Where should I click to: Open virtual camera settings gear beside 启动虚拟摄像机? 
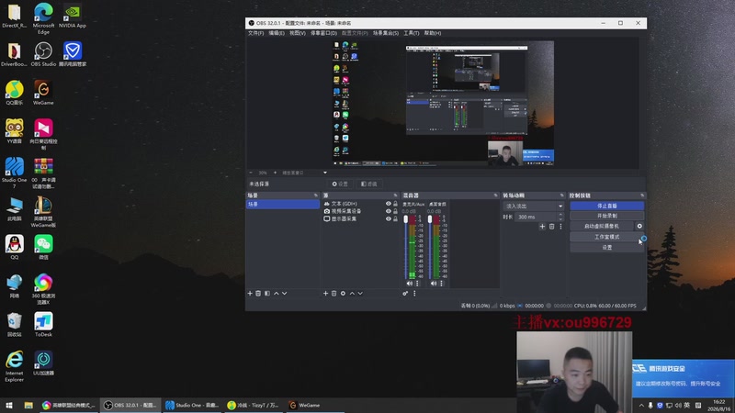click(639, 226)
